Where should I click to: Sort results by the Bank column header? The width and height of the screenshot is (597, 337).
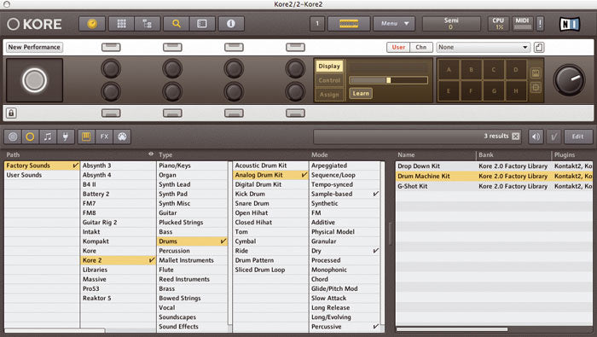tap(513, 155)
